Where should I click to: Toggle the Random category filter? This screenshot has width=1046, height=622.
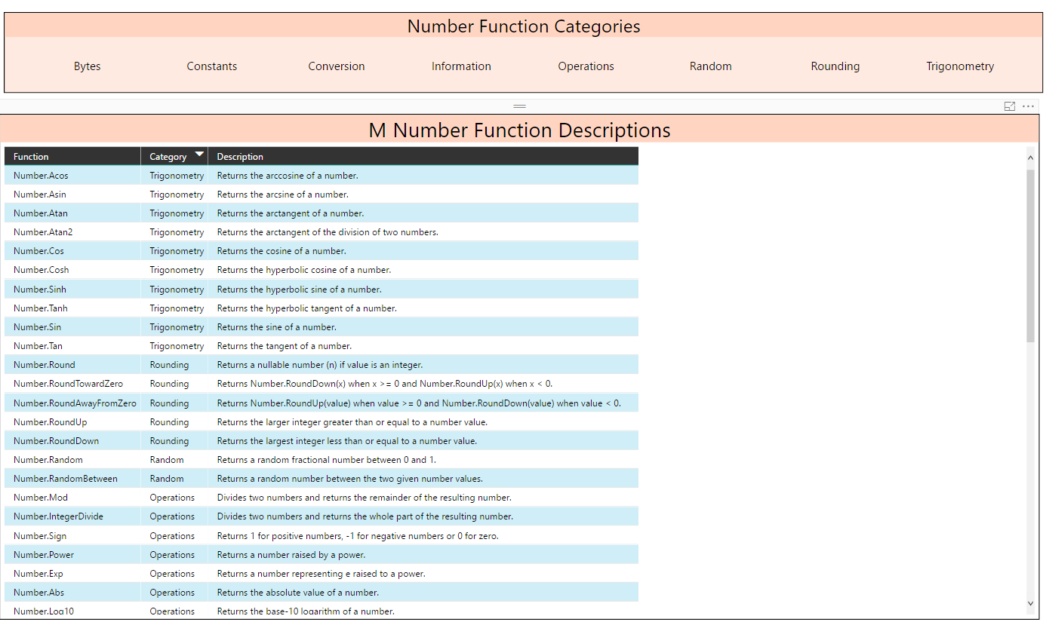pos(710,66)
